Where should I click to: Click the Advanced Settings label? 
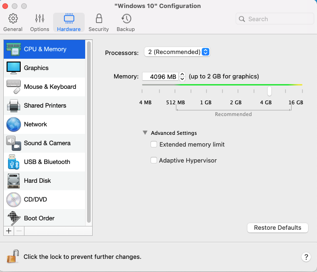pyautogui.click(x=174, y=133)
